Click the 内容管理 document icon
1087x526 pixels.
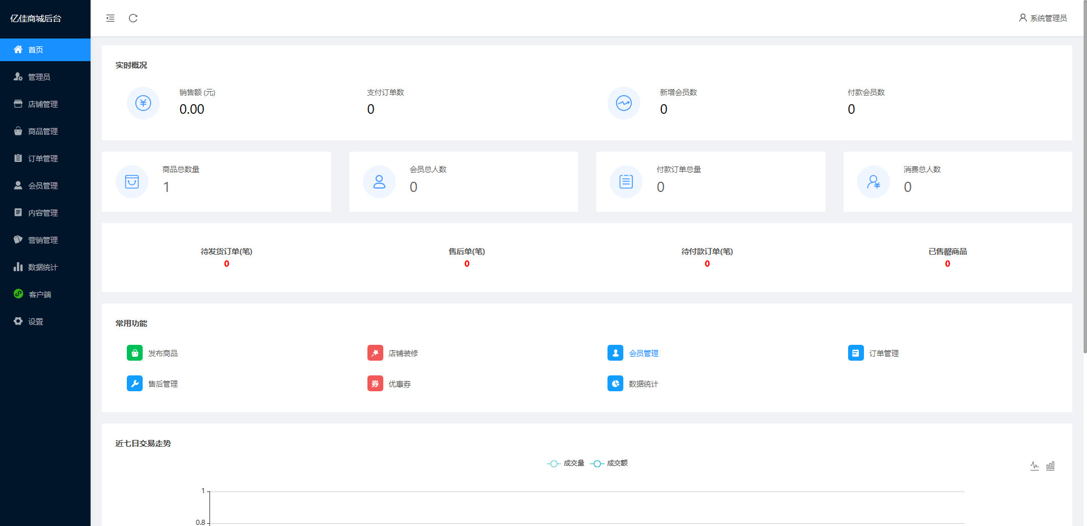pos(18,212)
